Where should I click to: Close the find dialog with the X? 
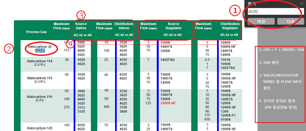(302, 3)
